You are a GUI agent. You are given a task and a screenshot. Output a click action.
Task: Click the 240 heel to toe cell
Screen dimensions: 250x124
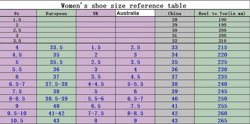click(222, 84)
